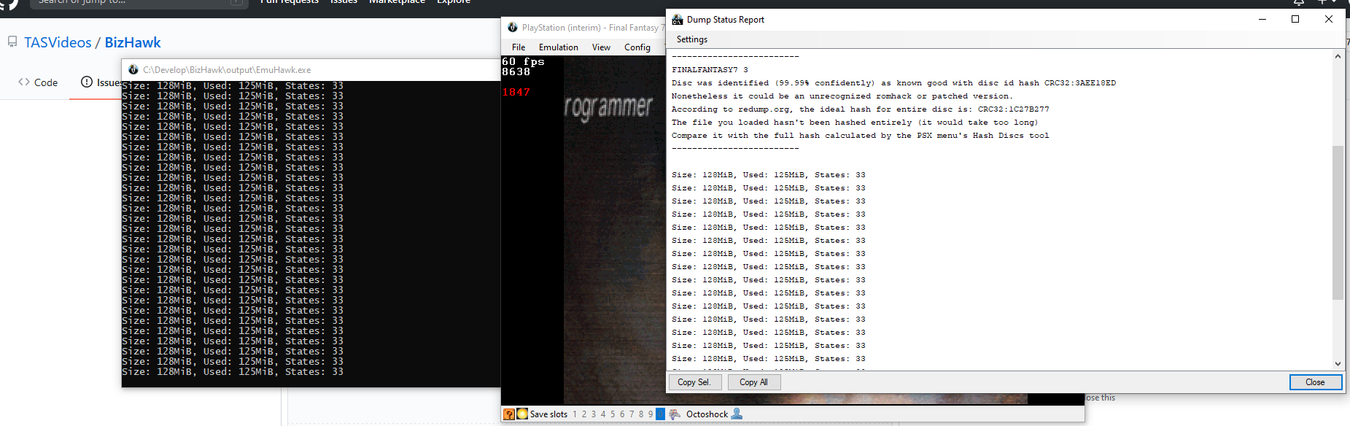Select save slot 3
This screenshot has width=1350, height=426.
(594, 414)
